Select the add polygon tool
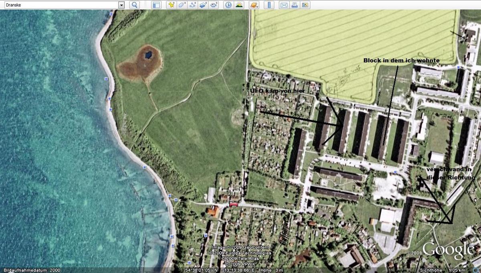Screen dimensions: 481x273 (x=182, y=5)
